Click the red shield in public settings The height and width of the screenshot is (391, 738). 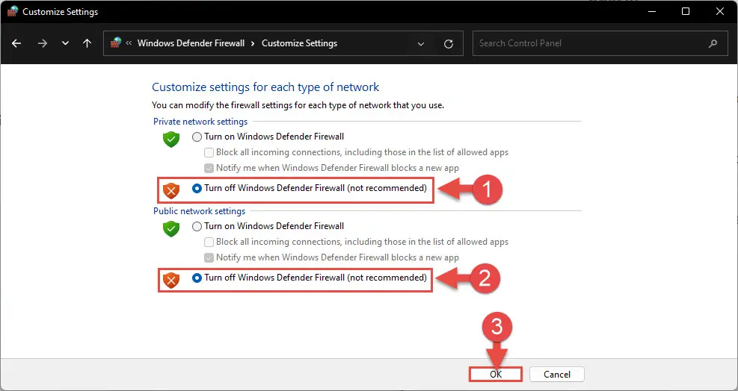[x=171, y=280]
